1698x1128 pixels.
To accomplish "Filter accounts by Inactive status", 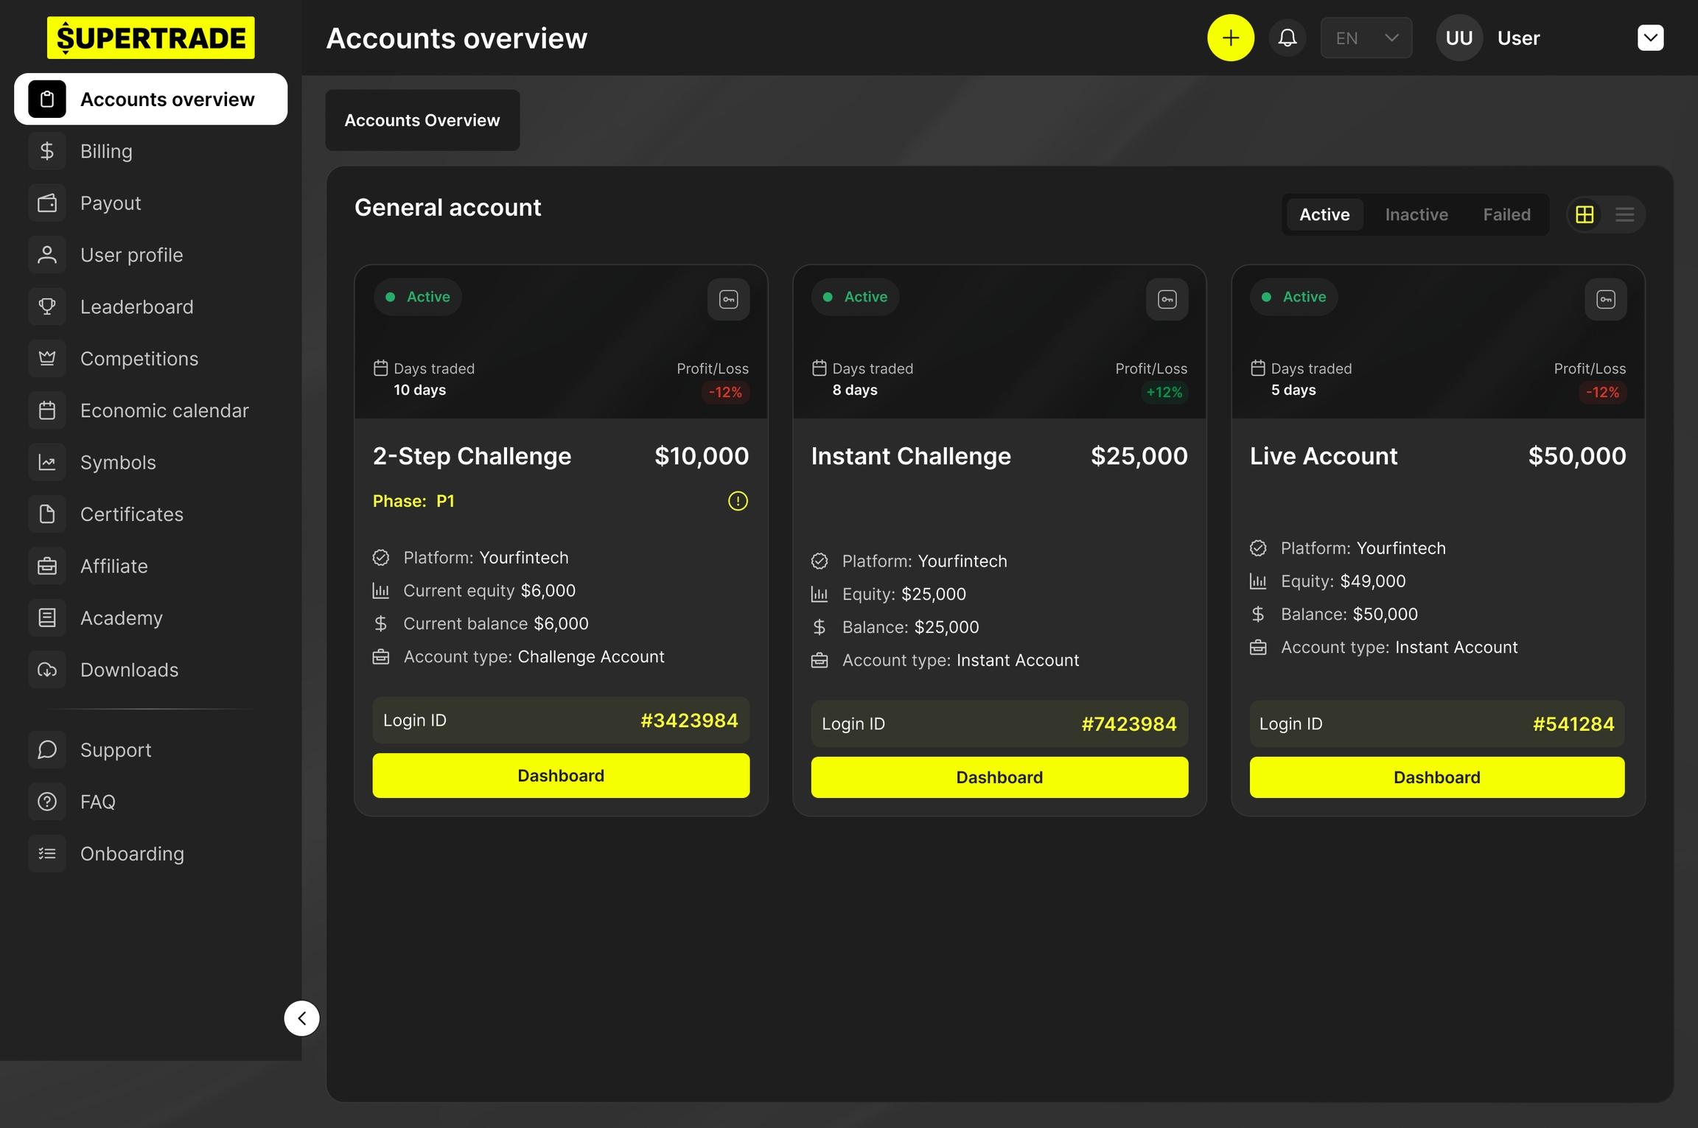I will click(1416, 214).
